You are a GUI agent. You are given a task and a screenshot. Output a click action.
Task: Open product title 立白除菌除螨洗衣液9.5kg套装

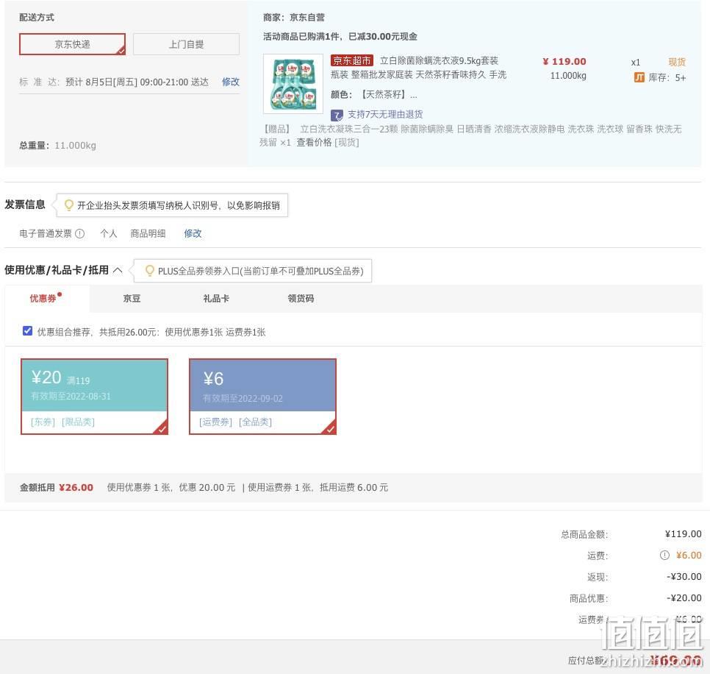pyautogui.click(x=439, y=61)
